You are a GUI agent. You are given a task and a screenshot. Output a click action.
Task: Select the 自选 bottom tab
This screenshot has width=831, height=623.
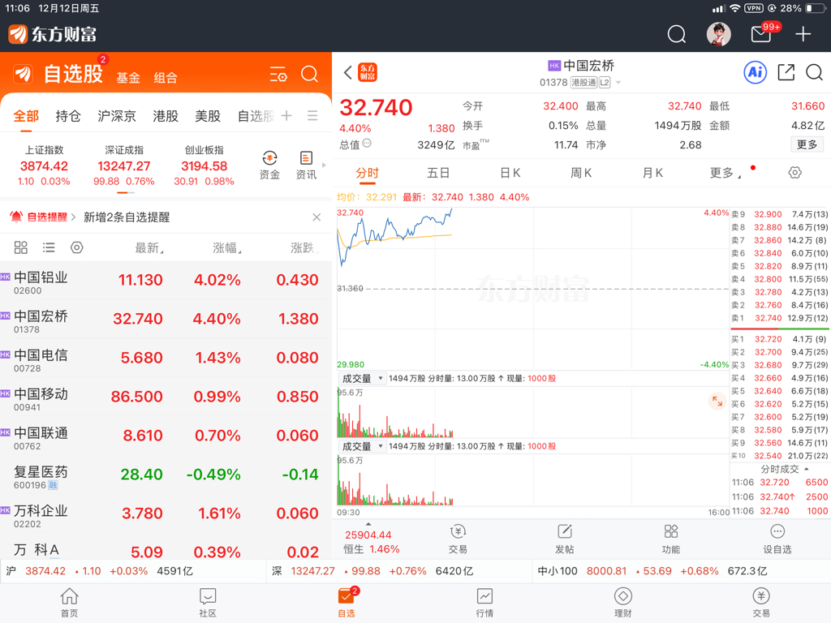[347, 603]
